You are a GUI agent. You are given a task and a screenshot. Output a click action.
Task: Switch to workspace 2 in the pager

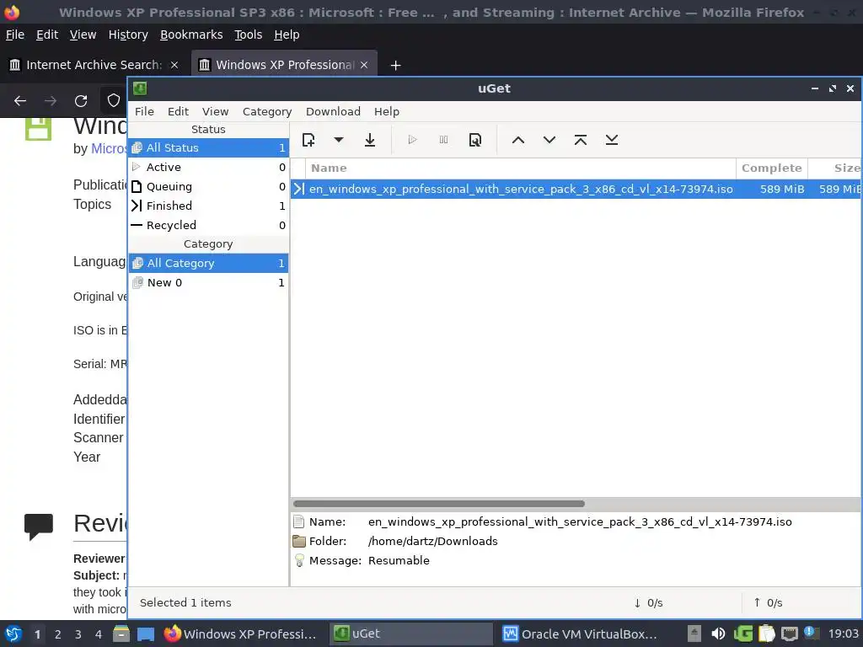[x=57, y=634]
